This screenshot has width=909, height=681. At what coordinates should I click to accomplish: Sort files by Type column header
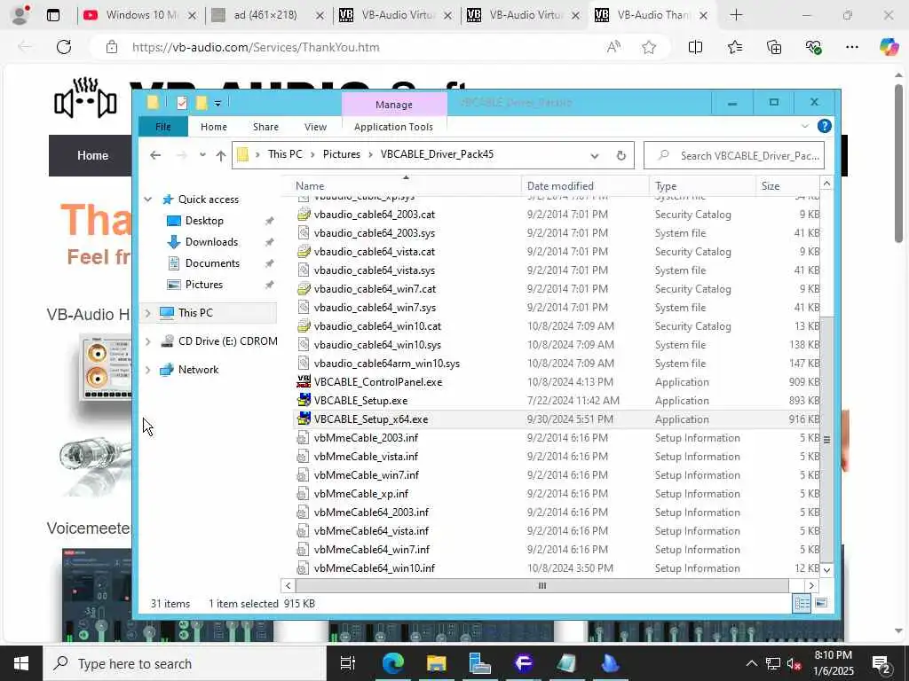tap(702, 186)
